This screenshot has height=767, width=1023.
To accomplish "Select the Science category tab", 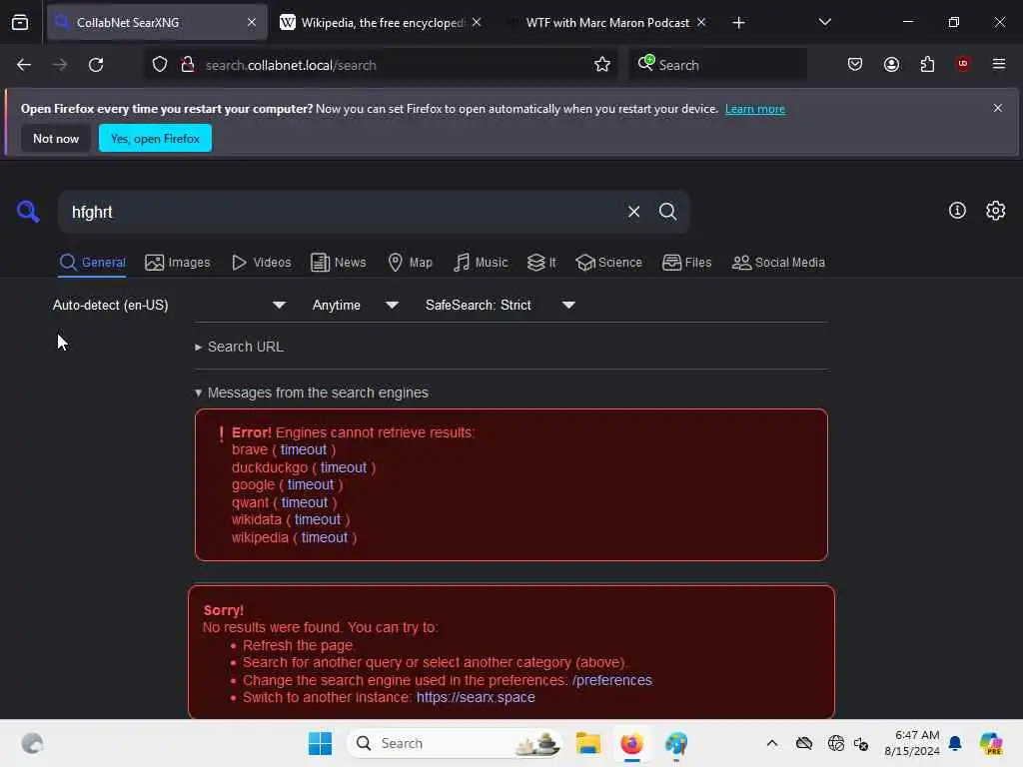I will click(x=608, y=263).
